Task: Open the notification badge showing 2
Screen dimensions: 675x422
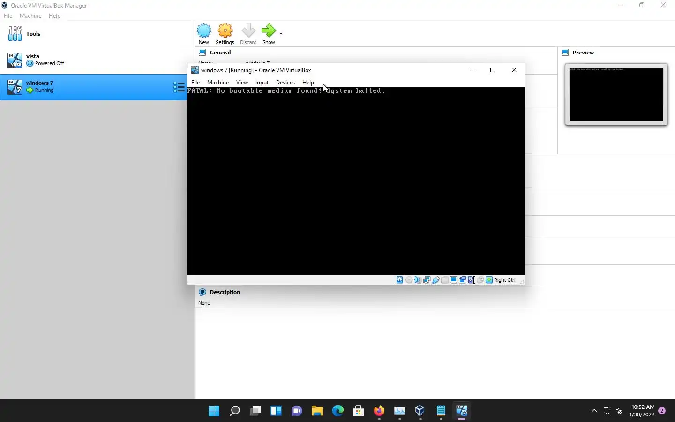Action: [662, 411]
